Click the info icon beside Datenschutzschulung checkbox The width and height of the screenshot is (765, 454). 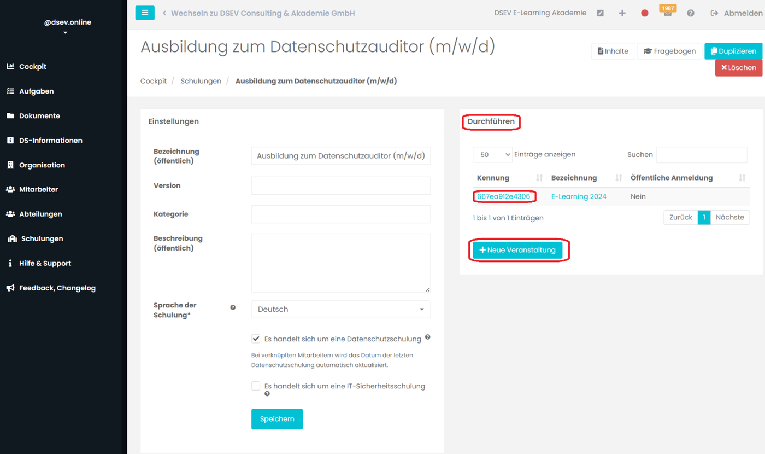coord(427,337)
